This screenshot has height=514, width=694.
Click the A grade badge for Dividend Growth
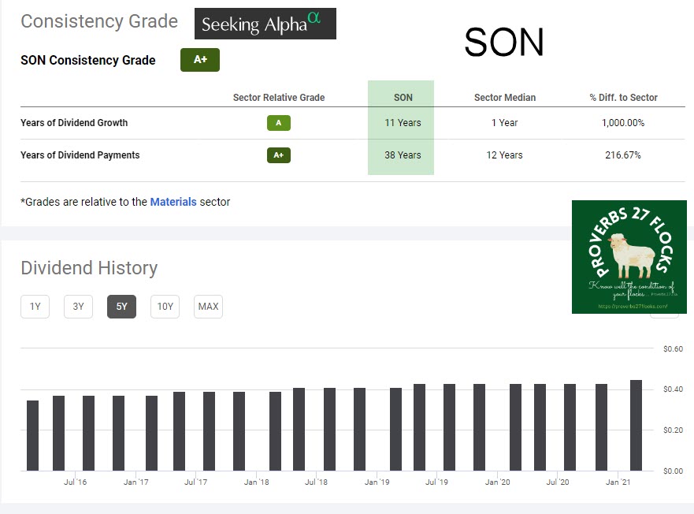[278, 123]
